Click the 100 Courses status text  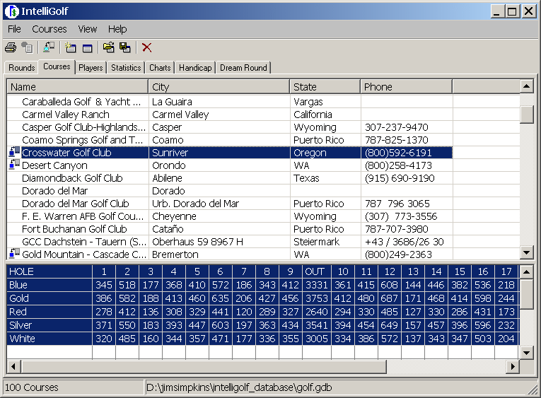(x=31, y=387)
